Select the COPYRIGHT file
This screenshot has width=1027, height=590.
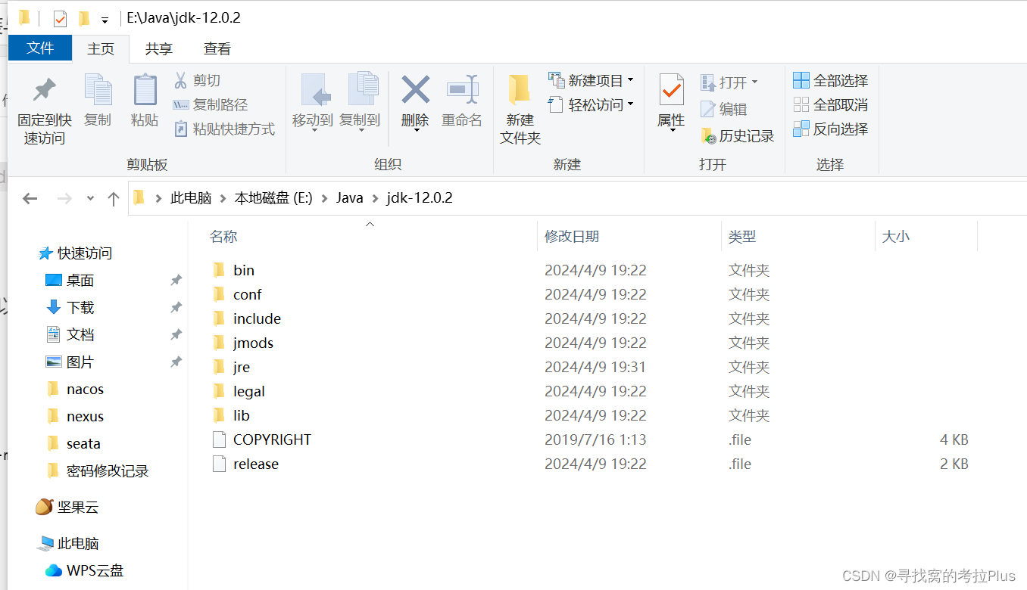(272, 439)
